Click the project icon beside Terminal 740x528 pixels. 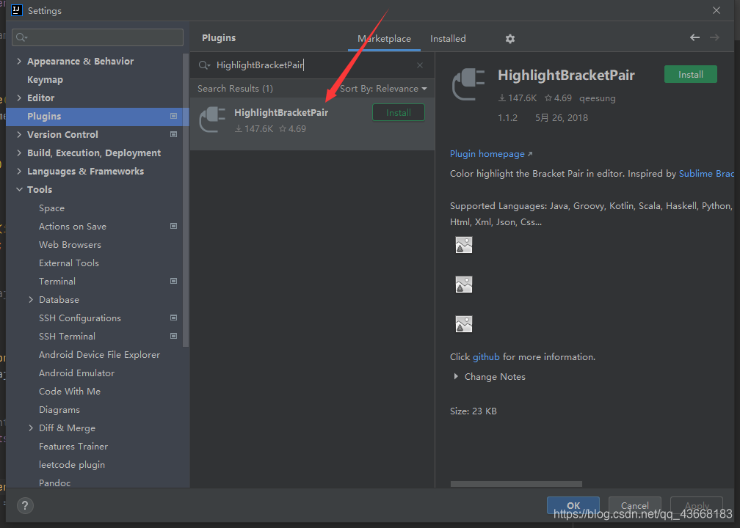click(x=174, y=281)
